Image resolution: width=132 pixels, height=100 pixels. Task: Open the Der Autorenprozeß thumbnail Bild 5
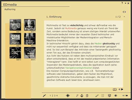click(15, 53)
